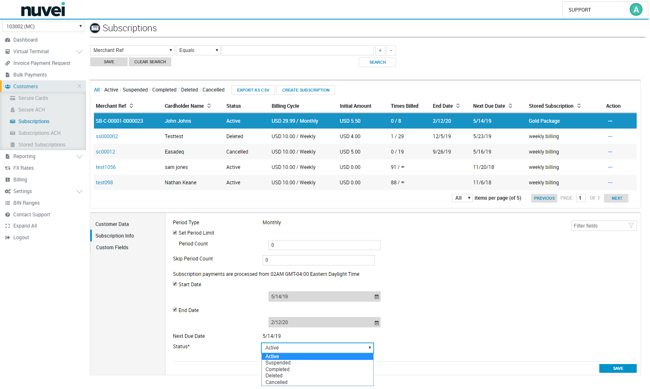This screenshot has height=389, width=650.
Task: Filter subscriptions by Cancelled status tab
Action: coord(213,90)
